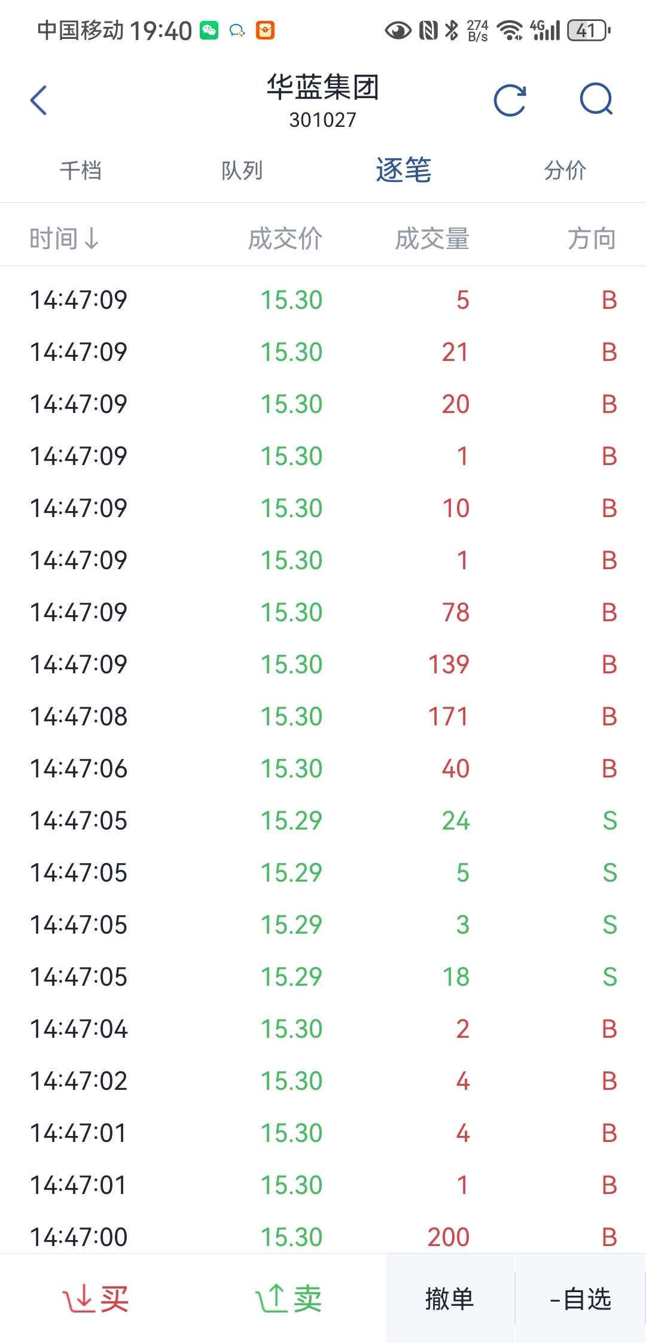Tap the green 卖 sell button

pos(288,1298)
